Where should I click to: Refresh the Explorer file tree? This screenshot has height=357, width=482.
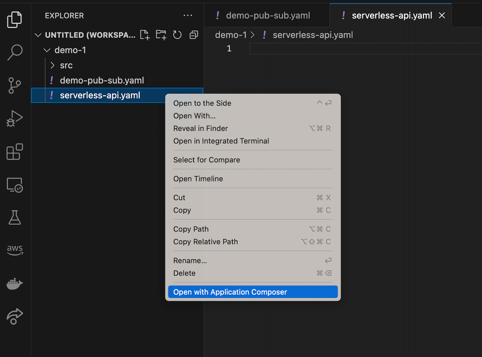click(x=177, y=35)
